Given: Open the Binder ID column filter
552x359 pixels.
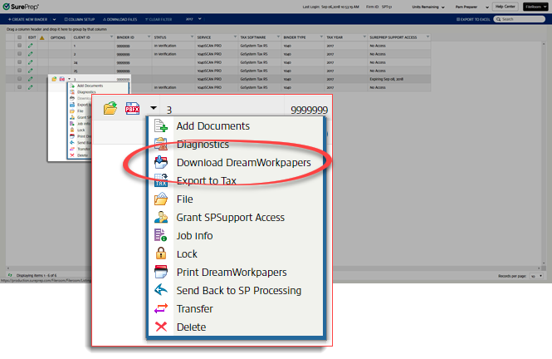Looking at the screenshot, I should pos(149,37).
